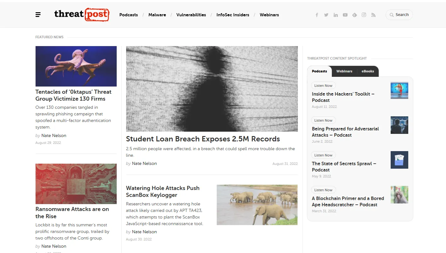Viewport: 446px width, 253px height.
Task: Open the RSS feed icon
Action: pos(373,15)
